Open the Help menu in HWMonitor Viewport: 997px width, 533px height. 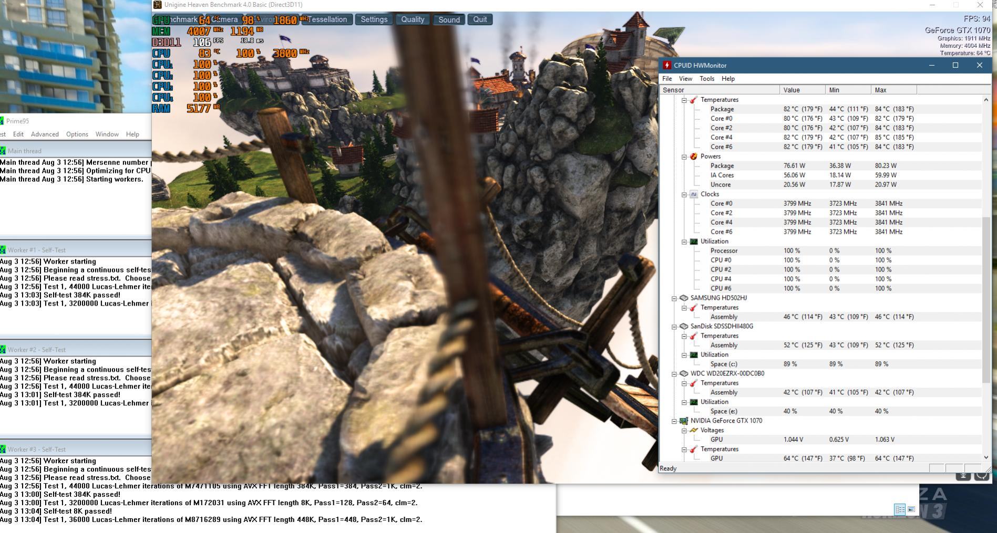[x=728, y=79]
